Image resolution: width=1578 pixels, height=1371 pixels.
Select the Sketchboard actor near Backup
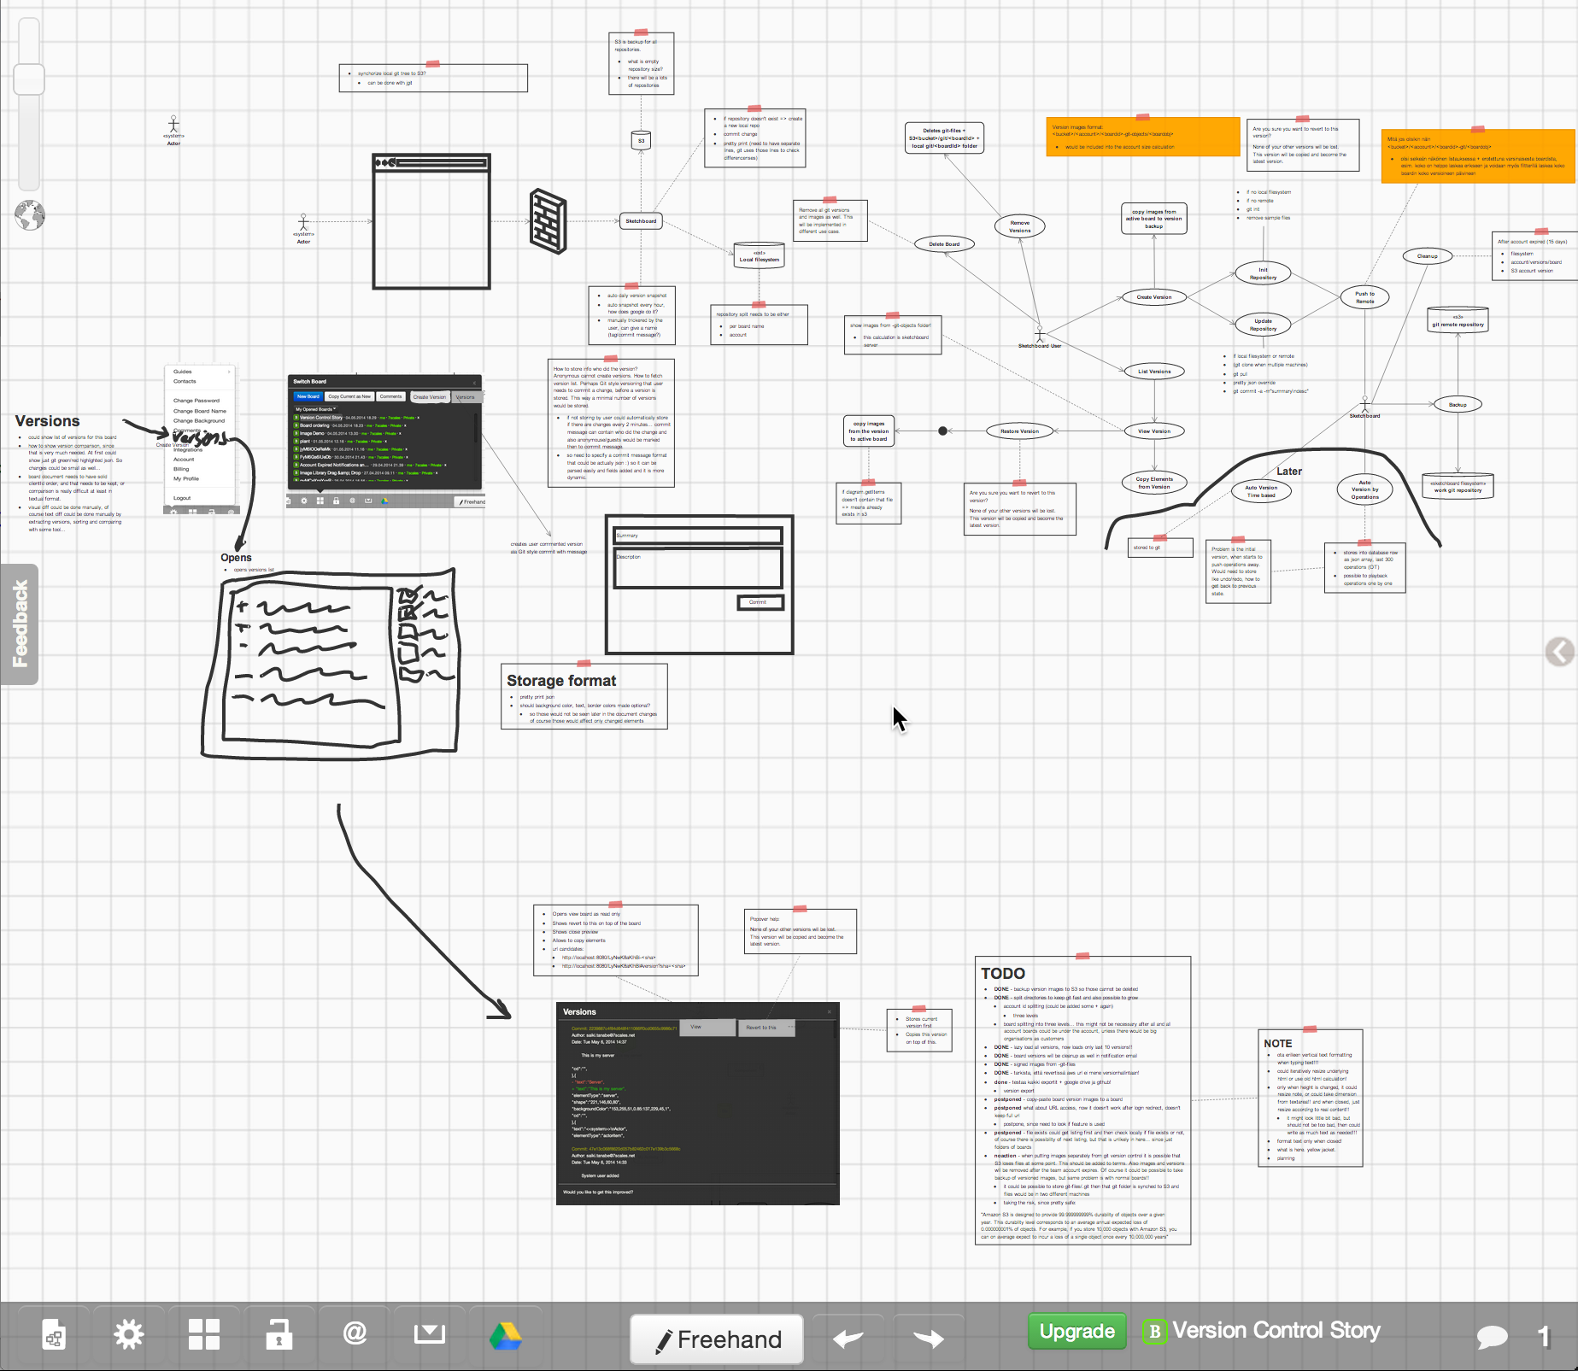(1364, 407)
